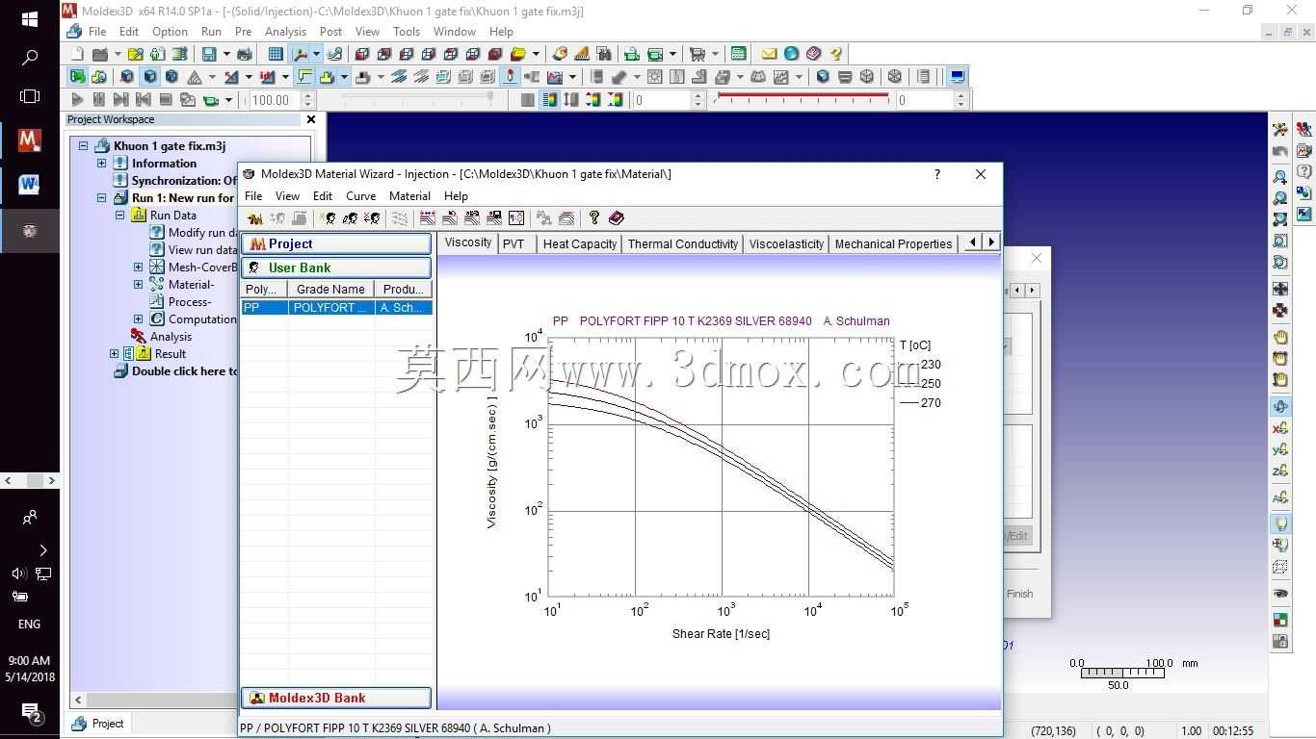Select the POLYFORT material row

(336, 308)
